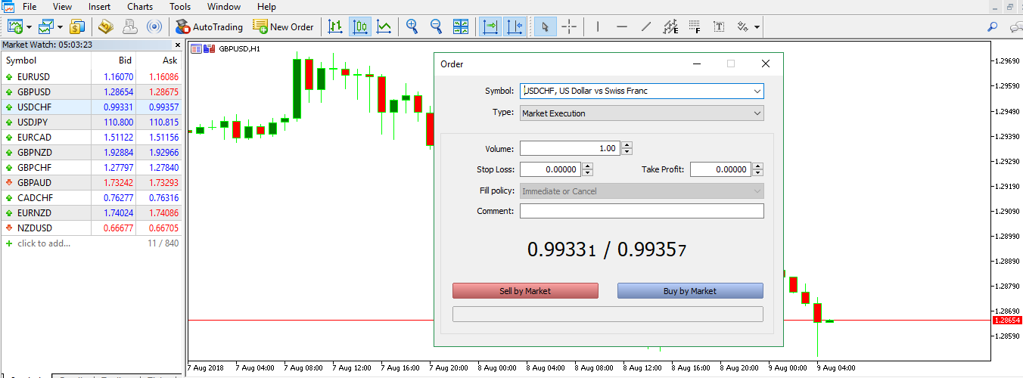
Task: Select USDJPY row in Market Watch
Action: pyautogui.click(x=92, y=122)
